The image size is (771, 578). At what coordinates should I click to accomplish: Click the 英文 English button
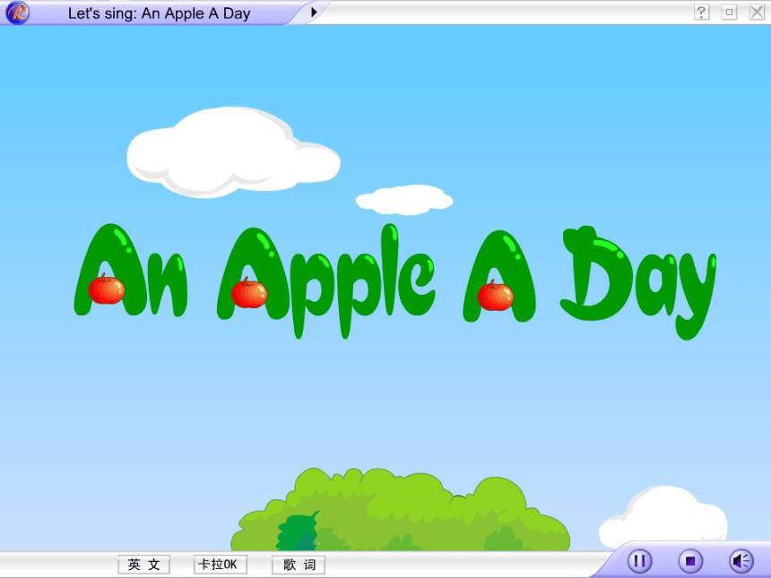point(144,565)
